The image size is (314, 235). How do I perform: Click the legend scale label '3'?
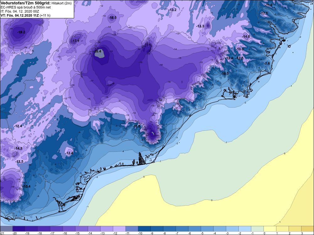pyautogui.click(x=302, y=233)
